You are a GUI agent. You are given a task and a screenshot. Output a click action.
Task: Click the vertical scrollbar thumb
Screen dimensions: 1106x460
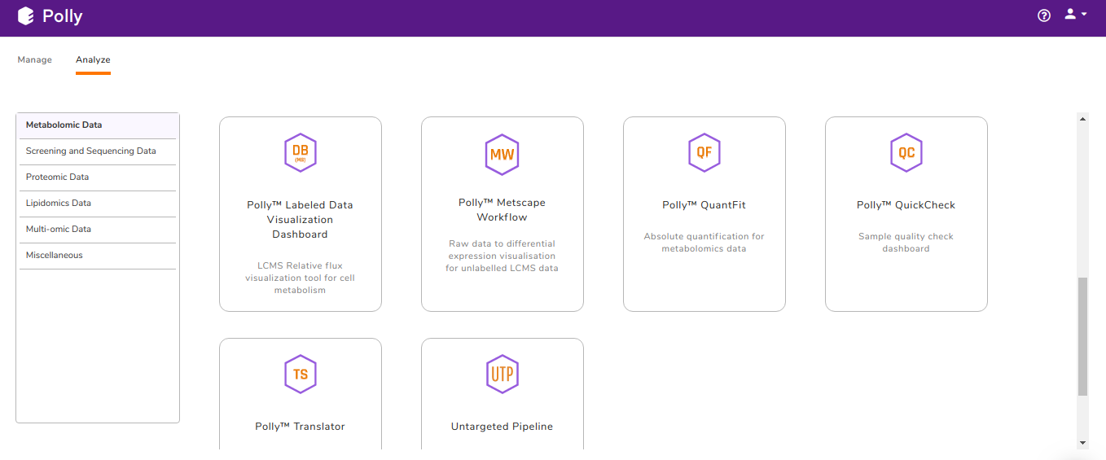pos(1082,336)
